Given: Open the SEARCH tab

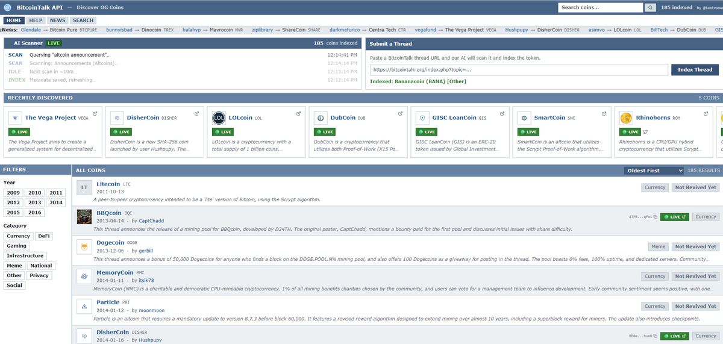Looking at the screenshot, I should (83, 20).
